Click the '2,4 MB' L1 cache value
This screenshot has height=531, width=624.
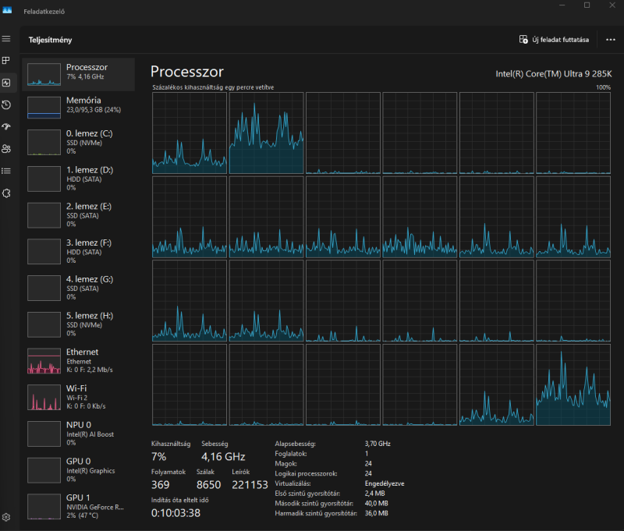(375, 494)
